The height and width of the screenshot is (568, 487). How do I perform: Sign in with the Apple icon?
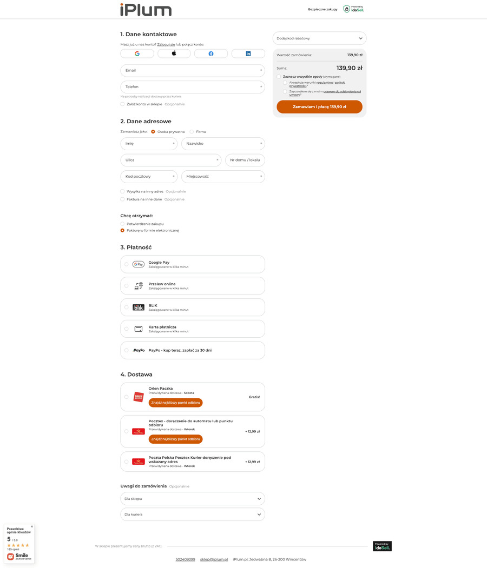tap(174, 54)
